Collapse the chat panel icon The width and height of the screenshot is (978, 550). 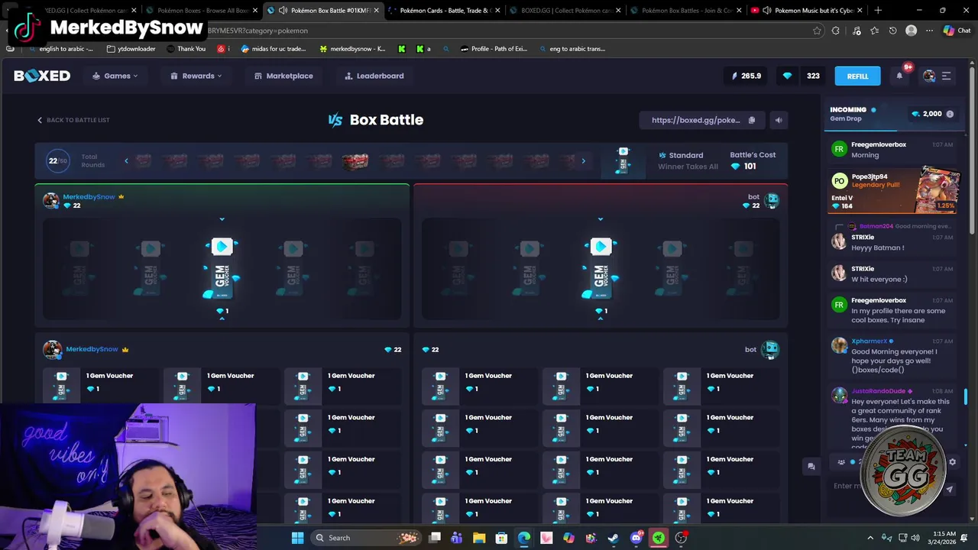(x=811, y=466)
